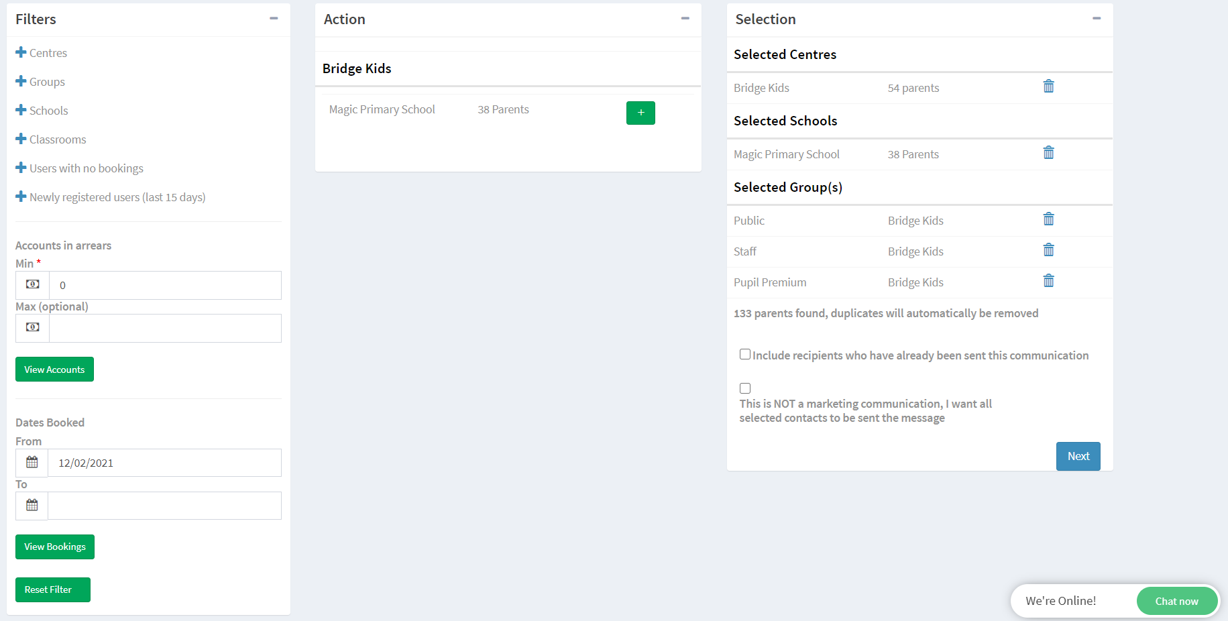This screenshot has height=621, width=1228.
Task: Open the calendar icon for the From date
Action: (x=31, y=462)
